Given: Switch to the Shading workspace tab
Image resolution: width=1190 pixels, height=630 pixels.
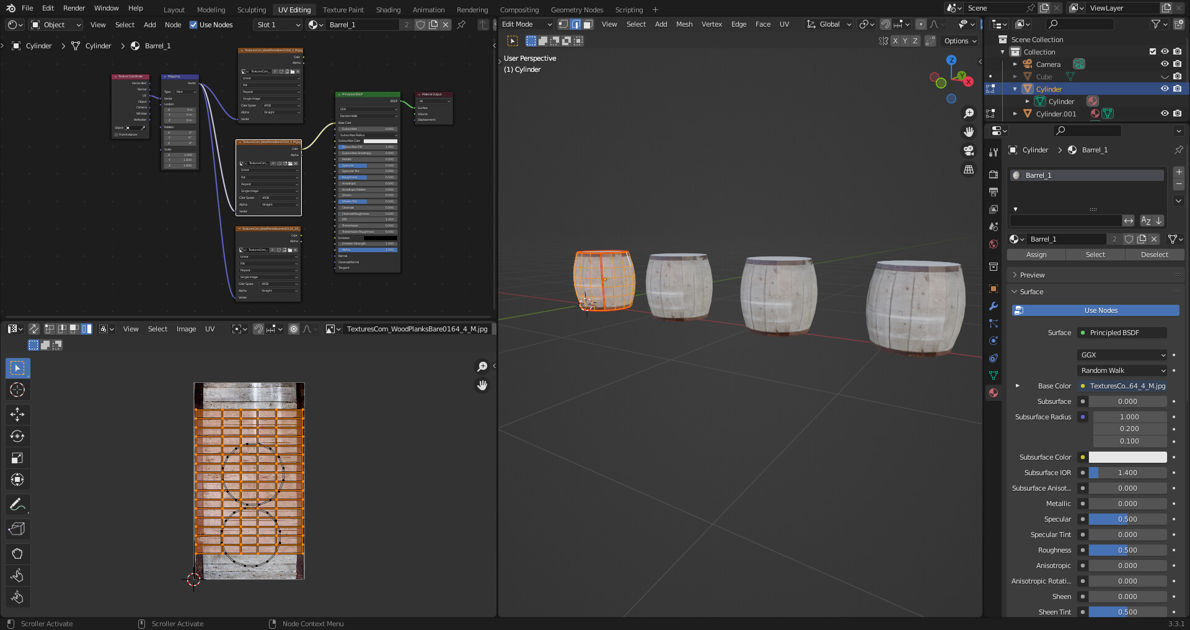Looking at the screenshot, I should (388, 9).
